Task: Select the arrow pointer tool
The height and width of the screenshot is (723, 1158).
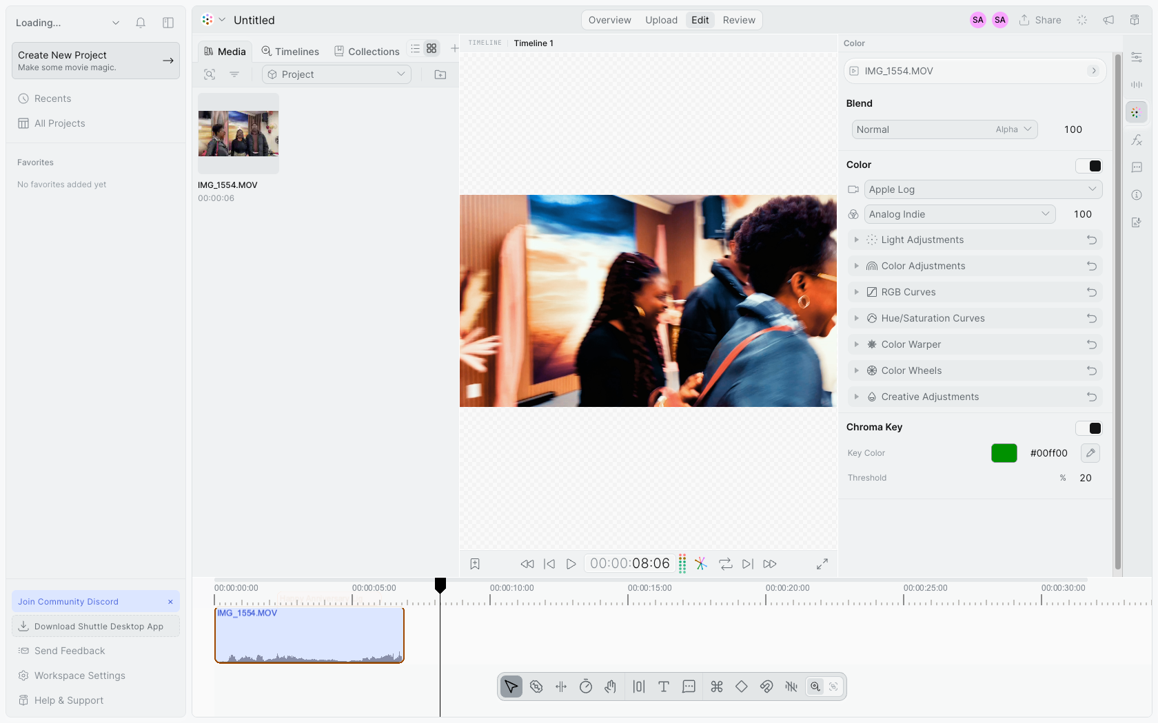Action: coord(511,687)
